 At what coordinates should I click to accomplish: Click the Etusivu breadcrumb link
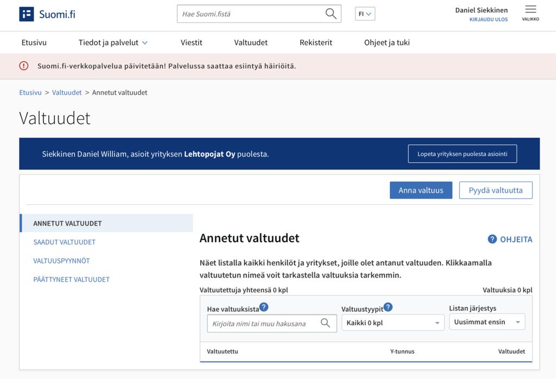tap(30, 93)
